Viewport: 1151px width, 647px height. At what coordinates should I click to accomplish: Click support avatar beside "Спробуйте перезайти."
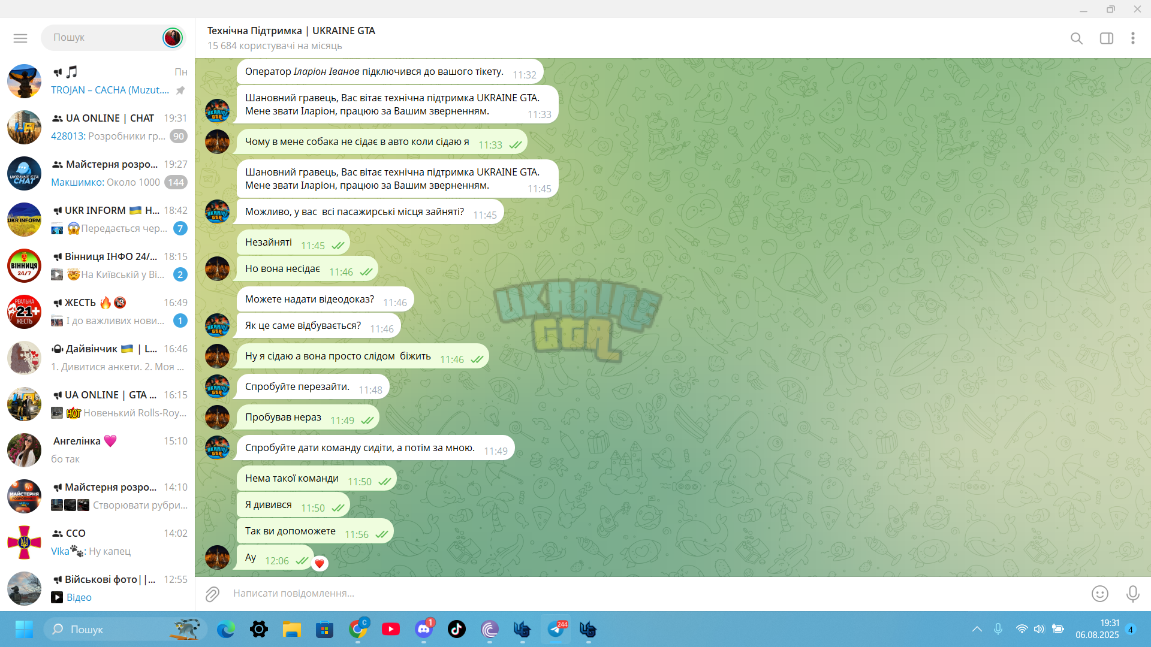[x=217, y=386]
